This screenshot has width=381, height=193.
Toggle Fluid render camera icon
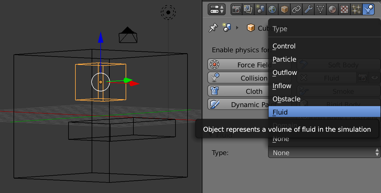click(362, 78)
